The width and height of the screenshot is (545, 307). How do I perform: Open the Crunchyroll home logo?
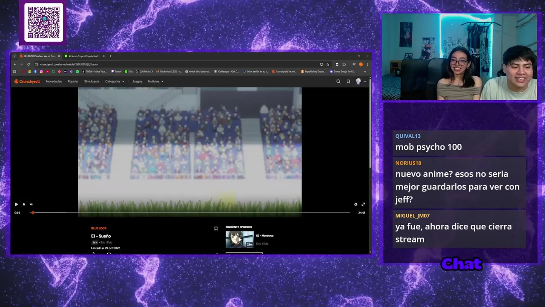tap(27, 81)
